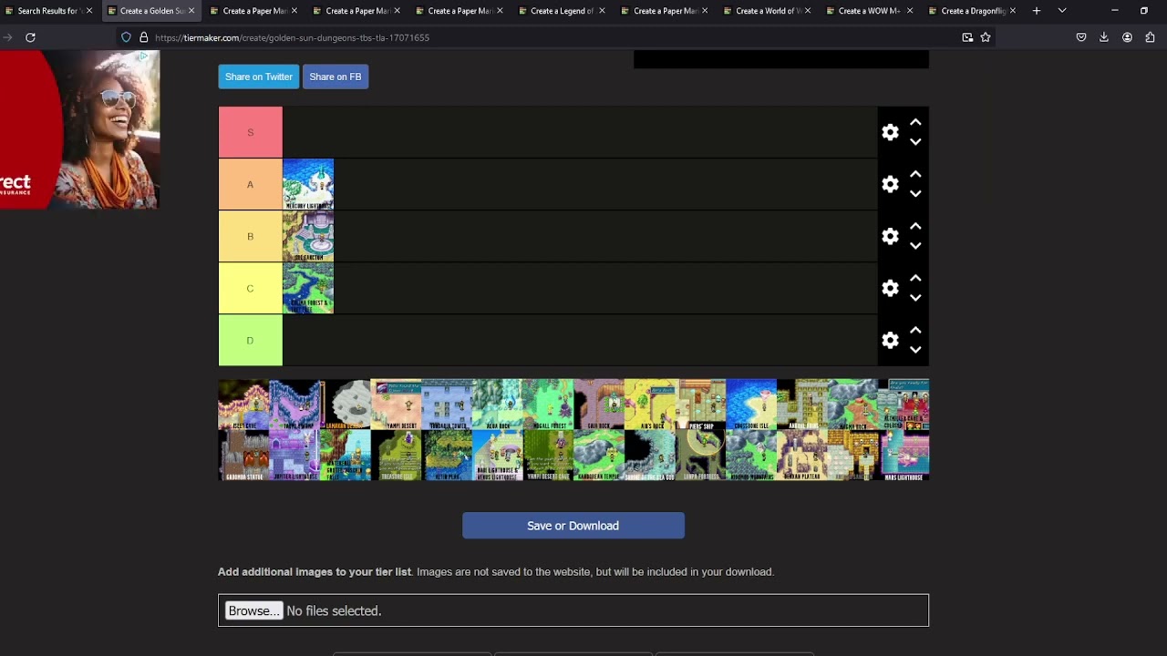Pick the Magma Rock thumbnail

(x=853, y=405)
